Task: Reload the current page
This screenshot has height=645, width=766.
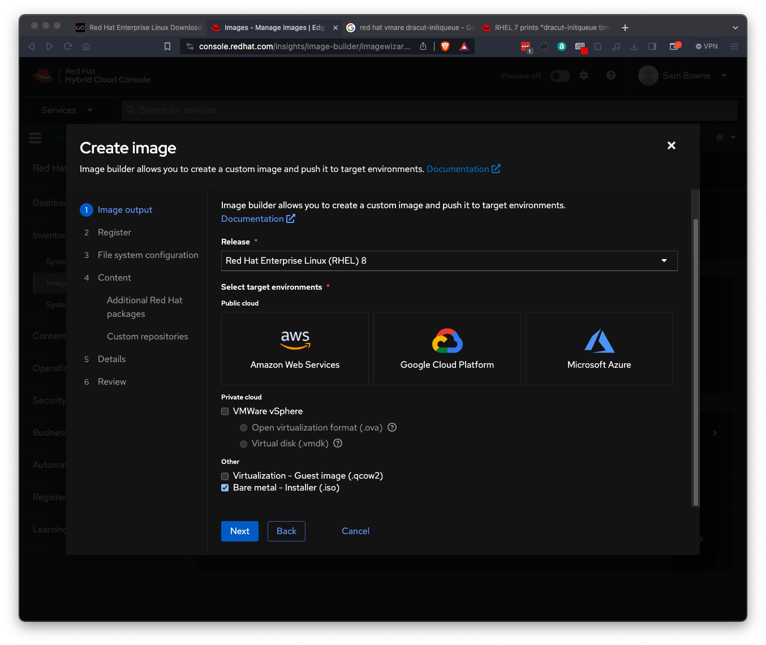Action: click(x=68, y=46)
